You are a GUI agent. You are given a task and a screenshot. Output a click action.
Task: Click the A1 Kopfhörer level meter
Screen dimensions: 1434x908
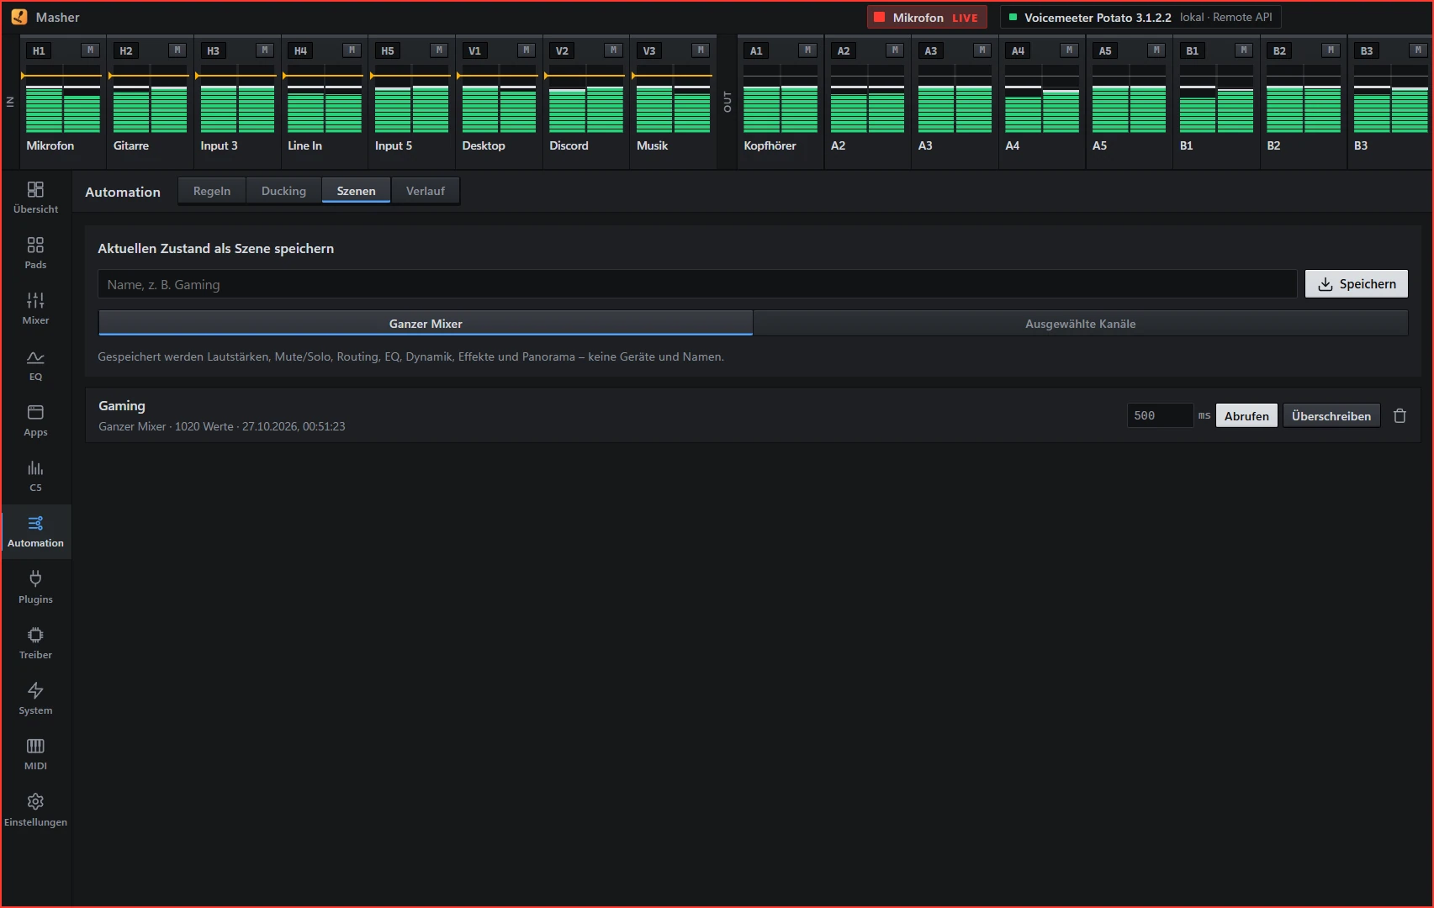(780, 98)
